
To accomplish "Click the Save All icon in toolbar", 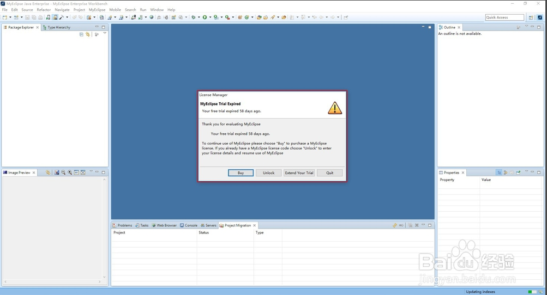I will (x=34, y=17).
